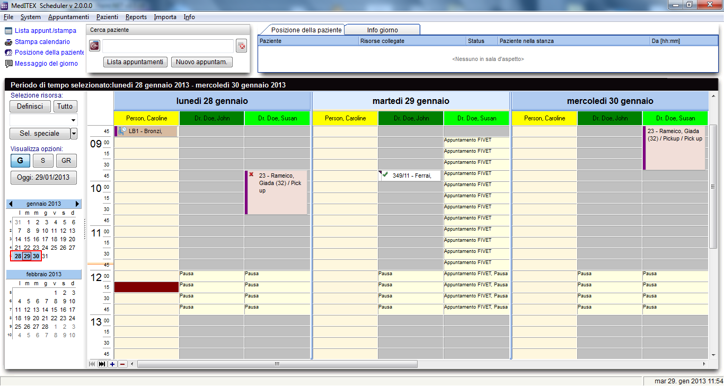The width and height of the screenshot is (724, 386).
Task: Click the lunedì 28 gennaio day header
Action: pyautogui.click(x=212, y=101)
